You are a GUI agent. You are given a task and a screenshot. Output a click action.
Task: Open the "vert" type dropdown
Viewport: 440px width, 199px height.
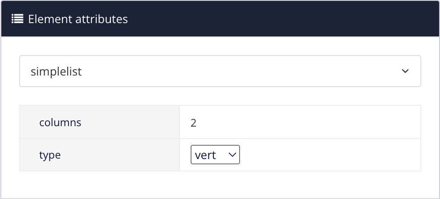tap(215, 155)
